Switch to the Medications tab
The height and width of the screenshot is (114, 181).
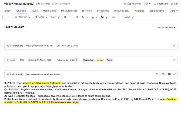(x=49, y=11)
